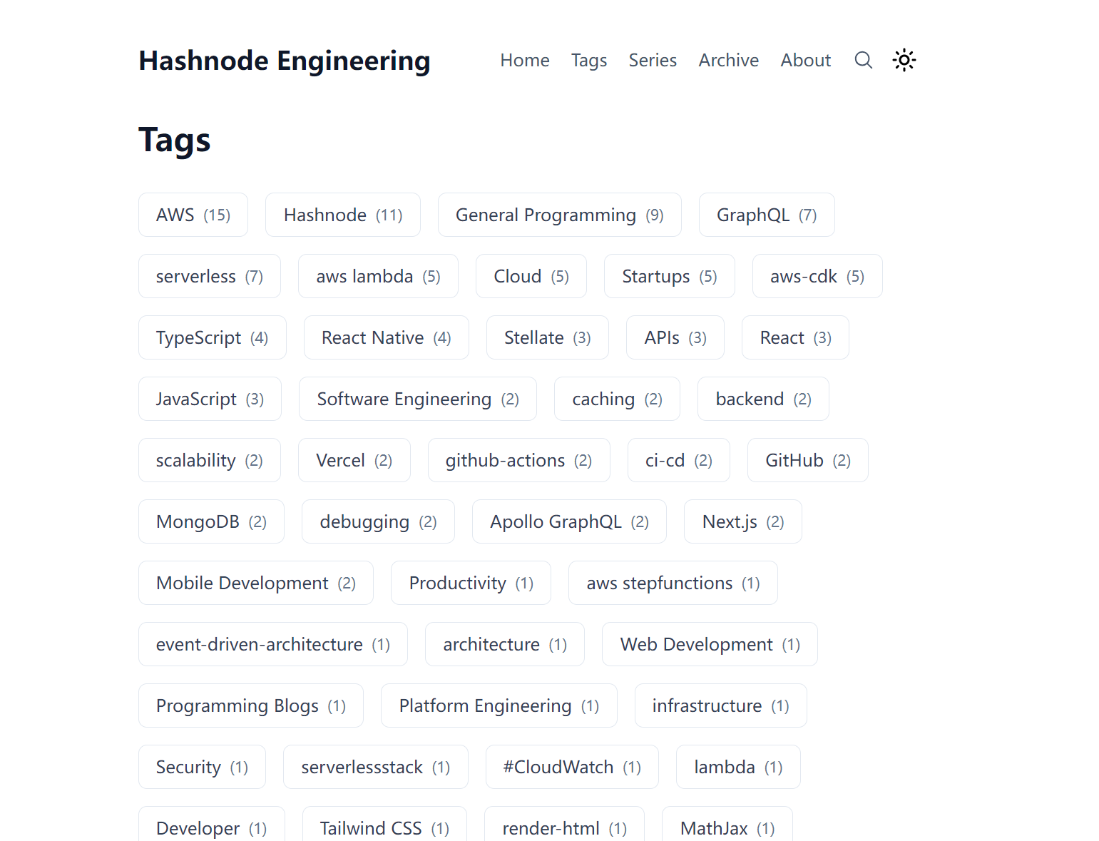Viewport: 1099px width, 841px height.
Task: Choose the APIs (3) tag
Action: [675, 337]
